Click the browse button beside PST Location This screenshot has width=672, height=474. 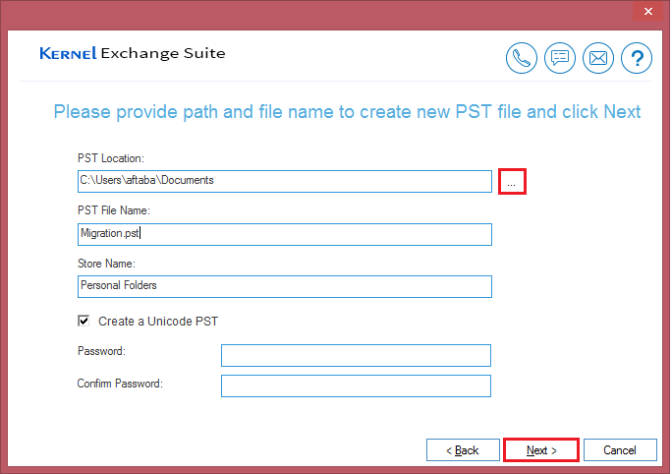tap(512, 182)
